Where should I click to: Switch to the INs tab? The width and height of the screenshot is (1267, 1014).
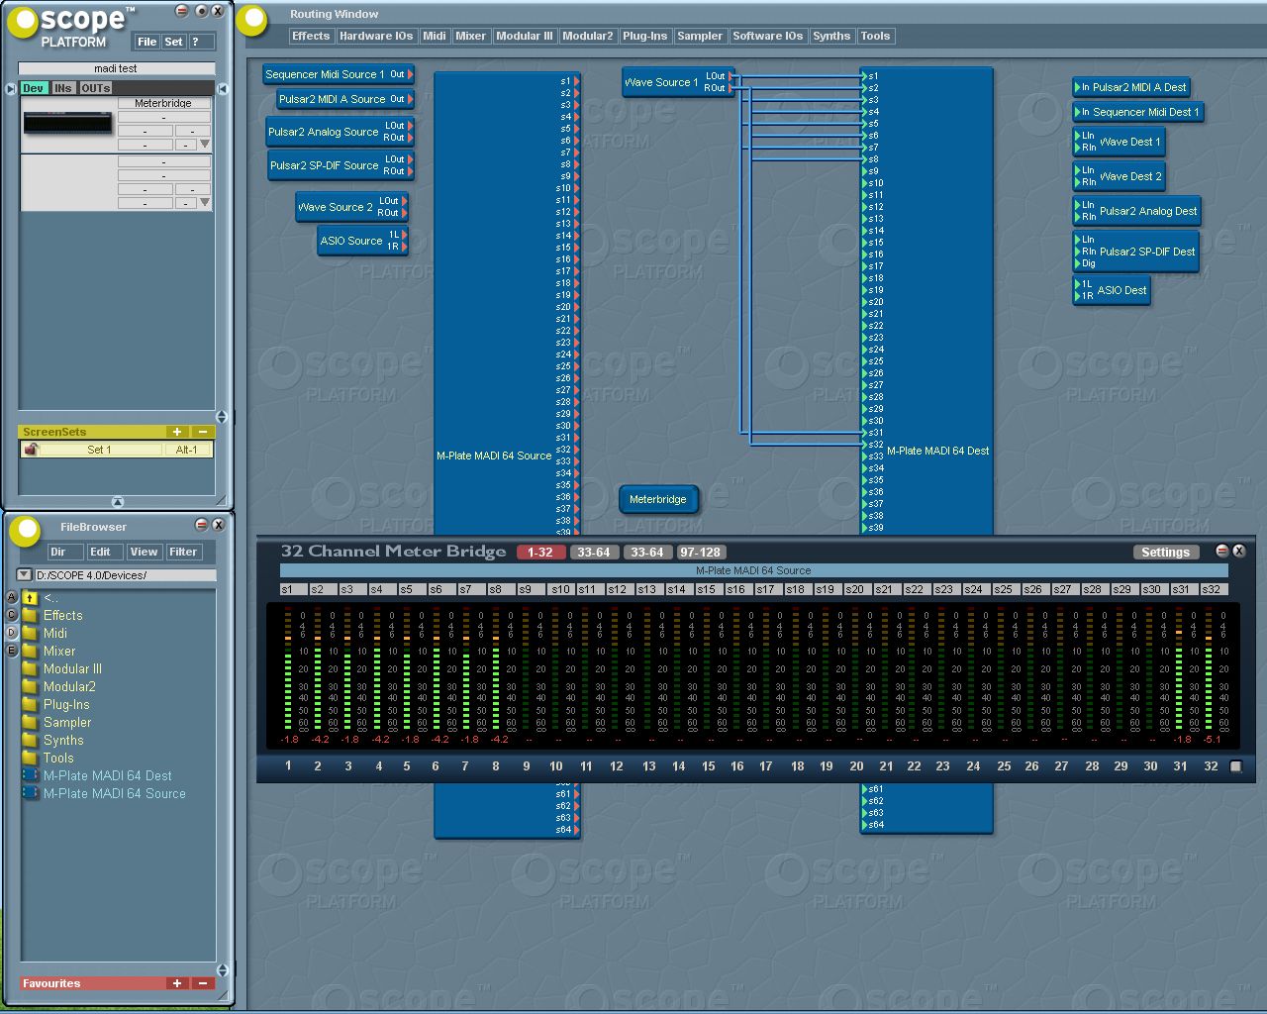pos(62,88)
